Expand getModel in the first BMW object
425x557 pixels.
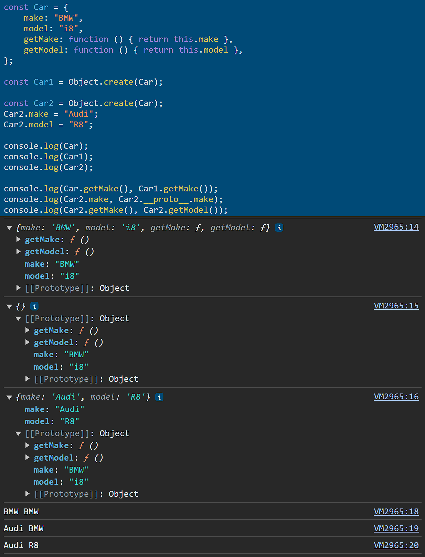(x=19, y=252)
